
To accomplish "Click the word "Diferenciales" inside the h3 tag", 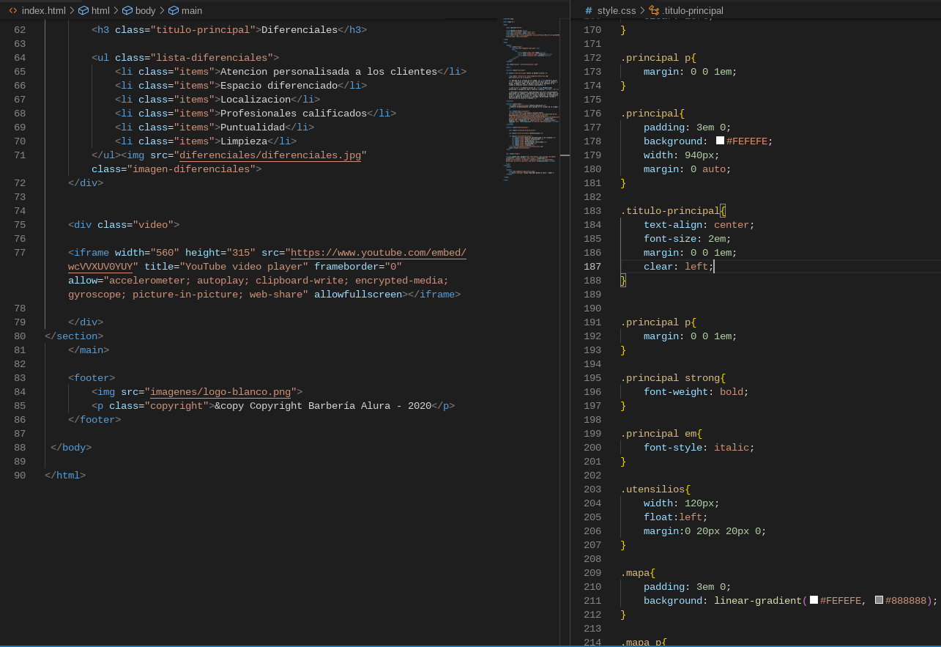I will tap(300, 30).
